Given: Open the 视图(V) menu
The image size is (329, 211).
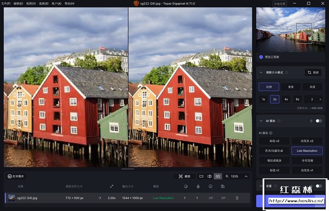Looking at the screenshot, I should [31, 4].
